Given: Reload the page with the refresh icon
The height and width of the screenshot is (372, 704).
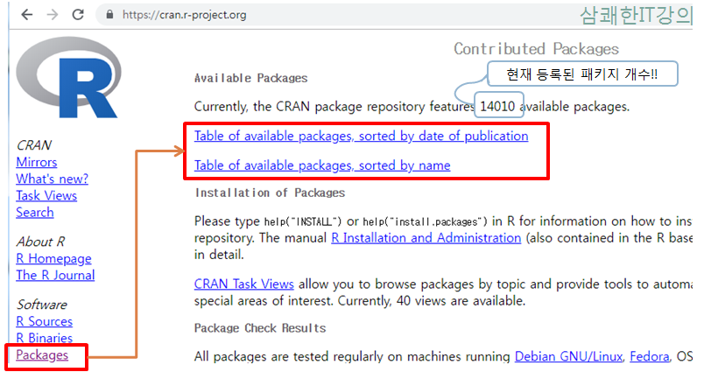Looking at the screenshot, I should (78, 15).
